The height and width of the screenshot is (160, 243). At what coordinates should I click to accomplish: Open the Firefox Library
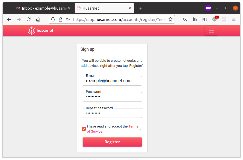click(195, 19)
